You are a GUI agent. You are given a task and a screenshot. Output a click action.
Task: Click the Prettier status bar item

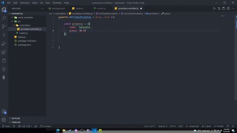tap(218, 126)
